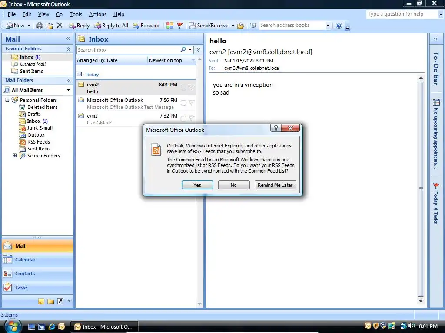Open the View menu

tap(43, 14)
